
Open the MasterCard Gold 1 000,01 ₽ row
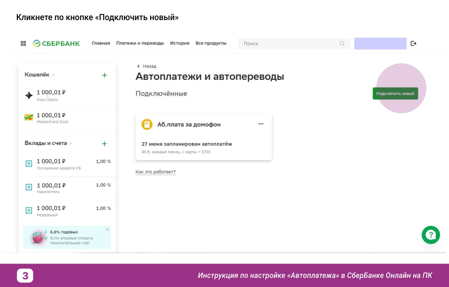pos(67,118)
